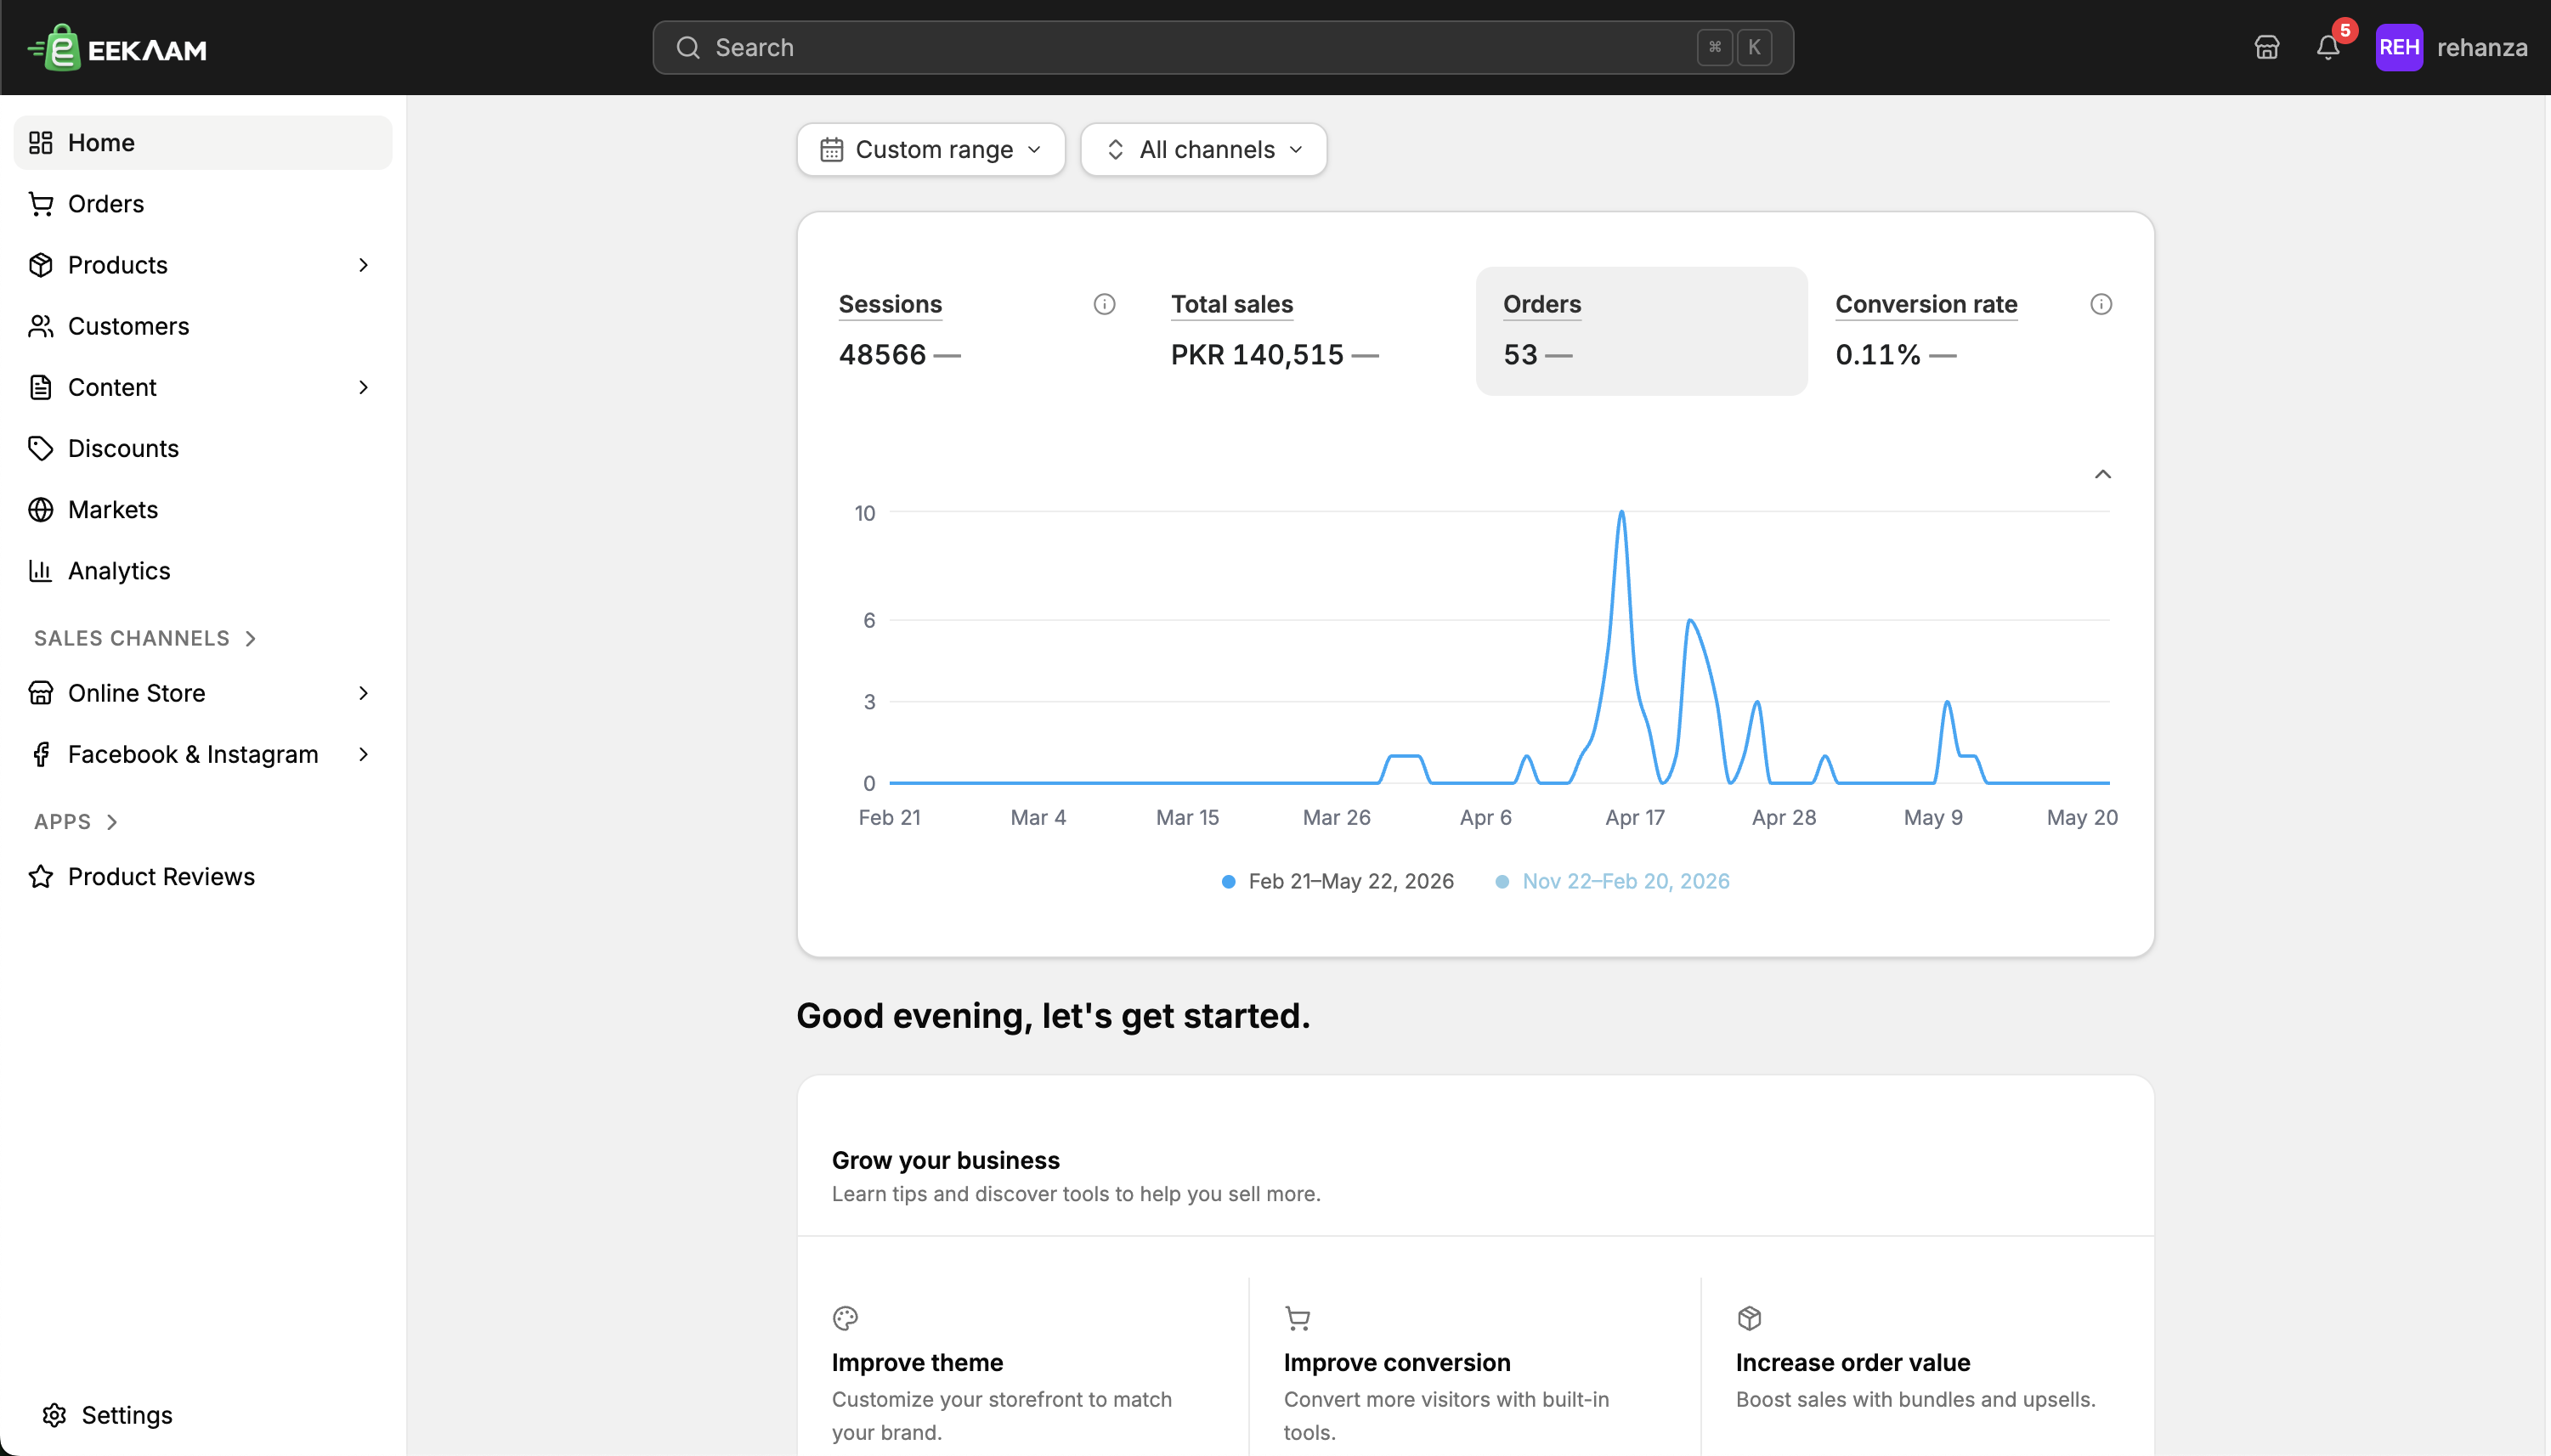The height and width of the screenshot is (1456, 2551).
Task: Click the Content label in the sidebar
Action: [x=112, y=387]
